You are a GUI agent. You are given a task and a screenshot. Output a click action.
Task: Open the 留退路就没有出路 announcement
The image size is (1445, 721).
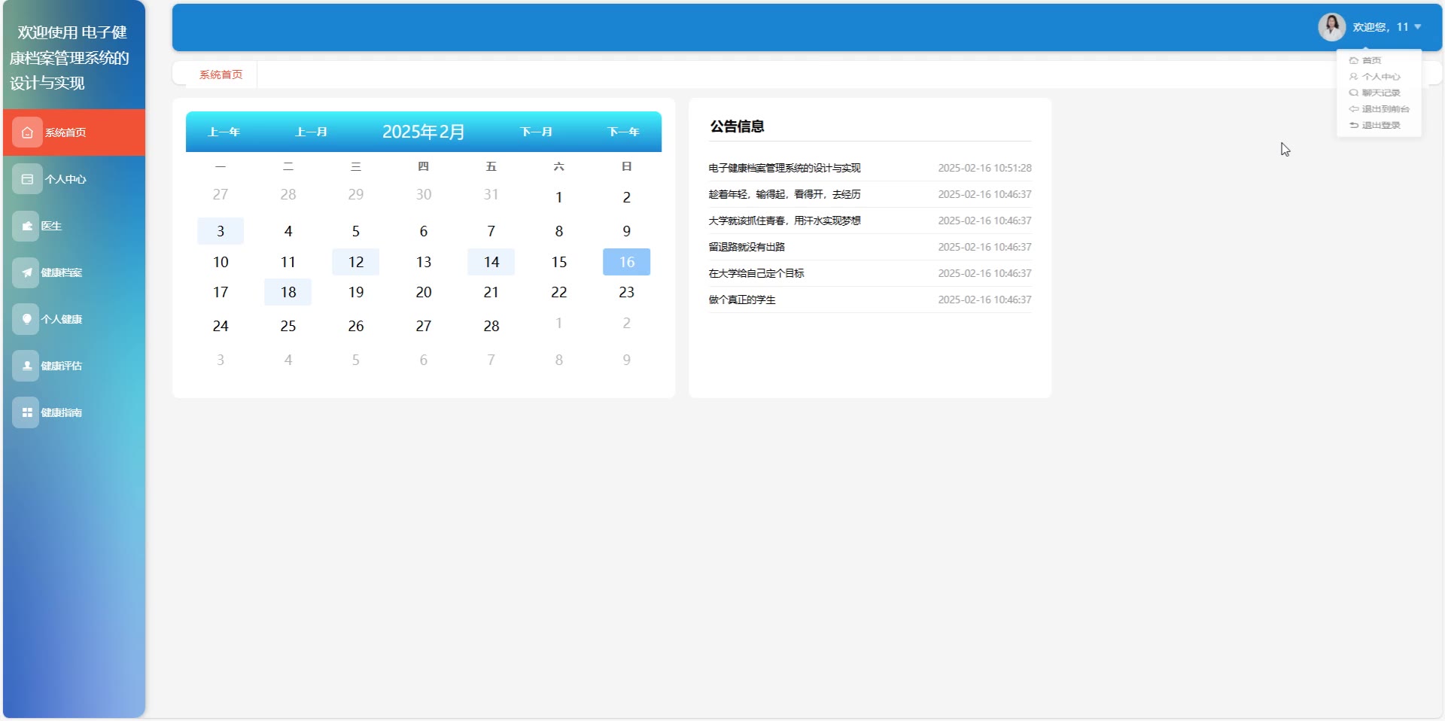pyautogui.click(x=746, y=247)
